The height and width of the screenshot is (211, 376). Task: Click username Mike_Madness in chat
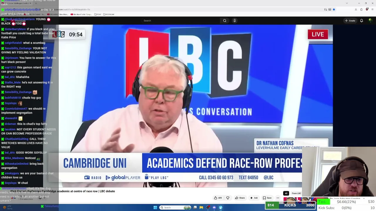[14, 158]
